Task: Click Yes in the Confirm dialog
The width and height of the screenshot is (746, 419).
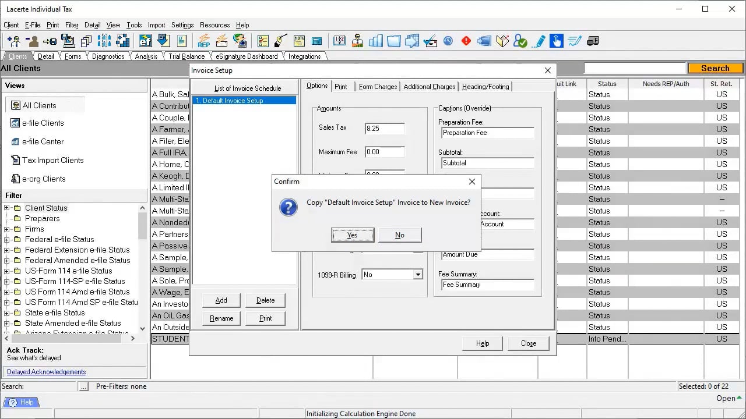Action: [x=353, y=235]
